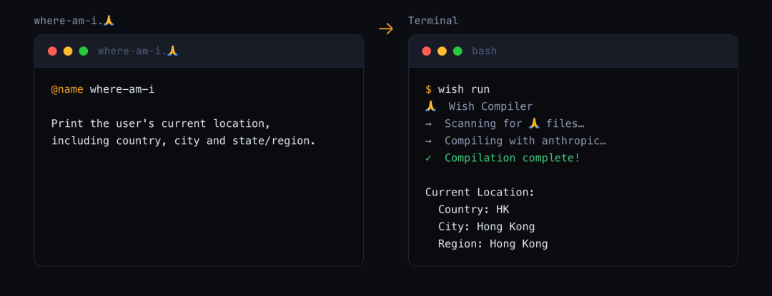Click the wish run command text
The image size is (772, 296).
(x=464, y=89)
